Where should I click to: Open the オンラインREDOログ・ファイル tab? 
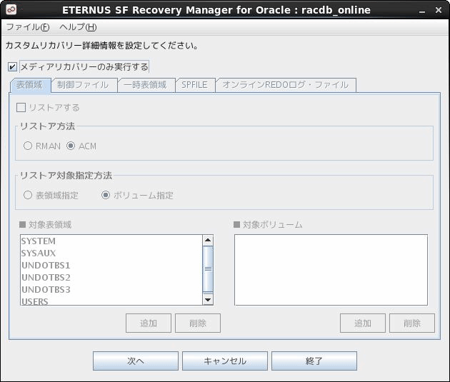point(285,85)
